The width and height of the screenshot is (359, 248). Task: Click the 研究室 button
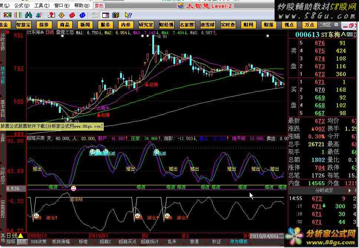click(x=146, y=25)
